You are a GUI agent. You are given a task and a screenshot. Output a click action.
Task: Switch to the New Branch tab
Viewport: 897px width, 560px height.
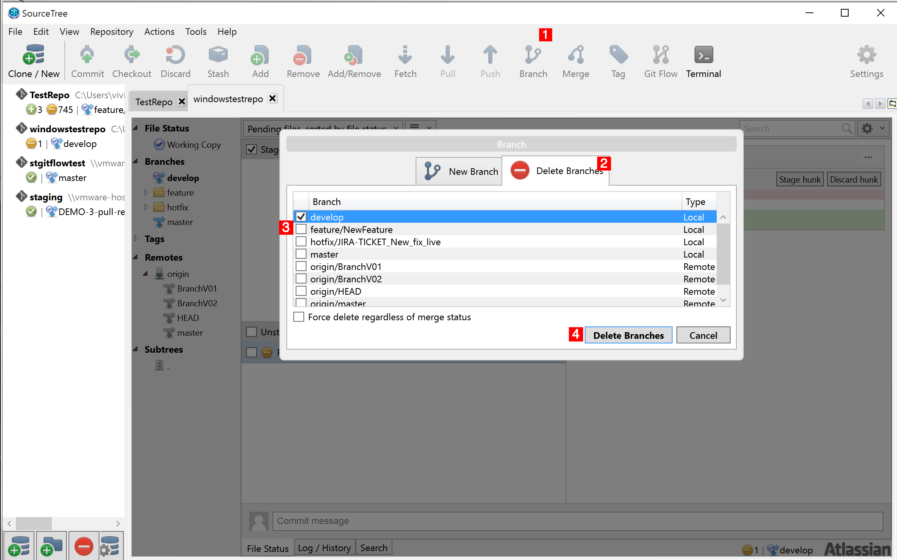[x=459, y=171]
